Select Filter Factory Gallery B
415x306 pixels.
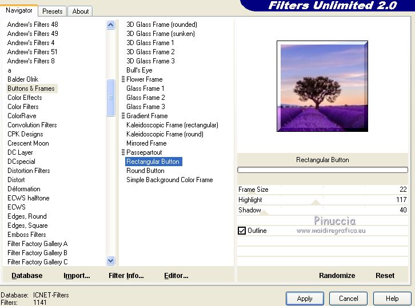tap(37, 253)
